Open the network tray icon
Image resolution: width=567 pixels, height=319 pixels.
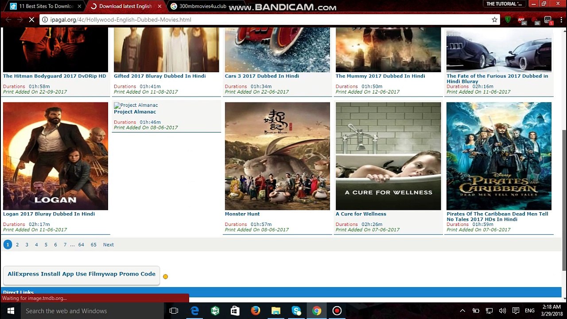point(489,311)
